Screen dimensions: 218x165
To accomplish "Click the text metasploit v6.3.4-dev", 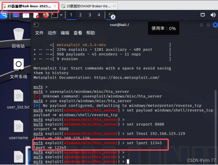I will (81, 45).
